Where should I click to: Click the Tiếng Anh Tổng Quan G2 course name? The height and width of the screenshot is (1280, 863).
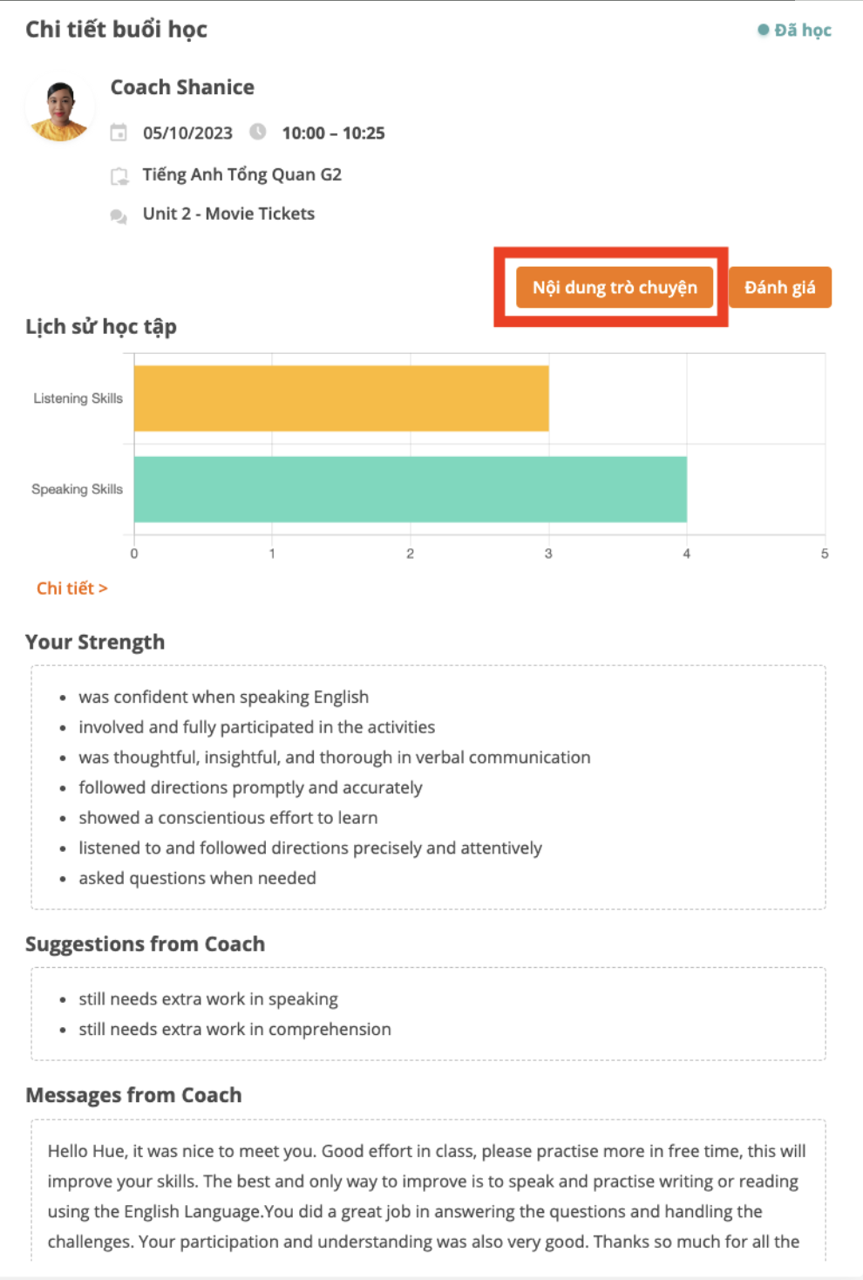click(242, 174)
